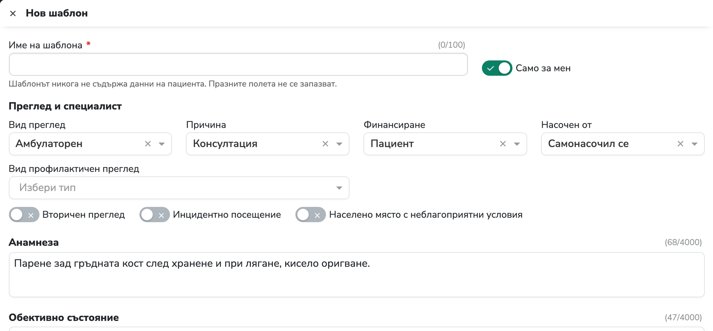
Task: Click the (68/4000) Анамнеза counter
Action: pos(683,242)
